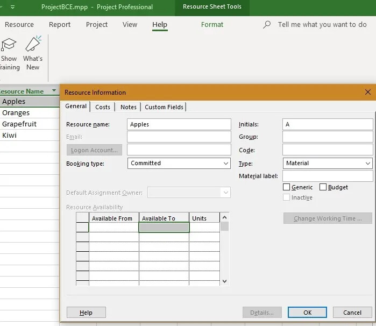Open the Custom Fields tab
The height and width of the screenshot is (326, 376).
(164, 107)
